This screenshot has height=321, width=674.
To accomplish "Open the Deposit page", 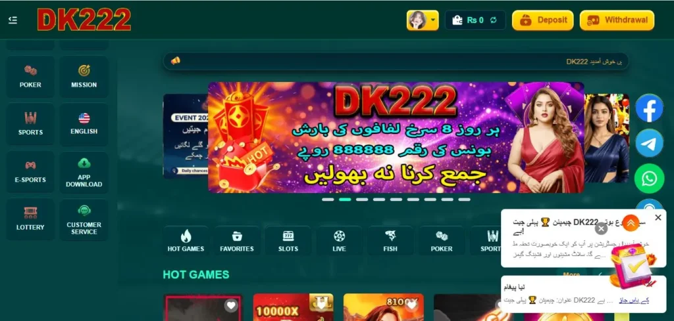I will tap(542, 20).
